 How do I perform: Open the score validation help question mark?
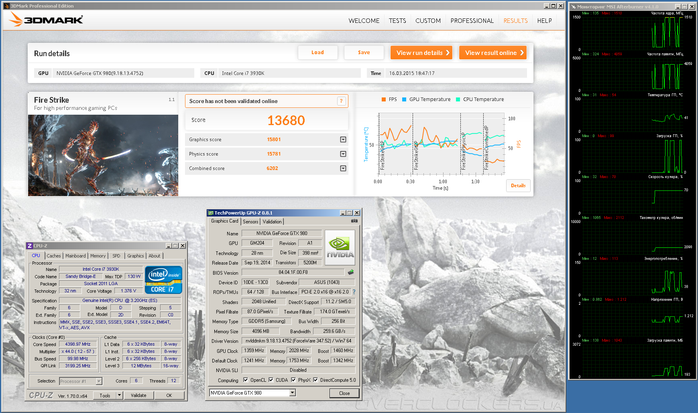coord(341,101)
